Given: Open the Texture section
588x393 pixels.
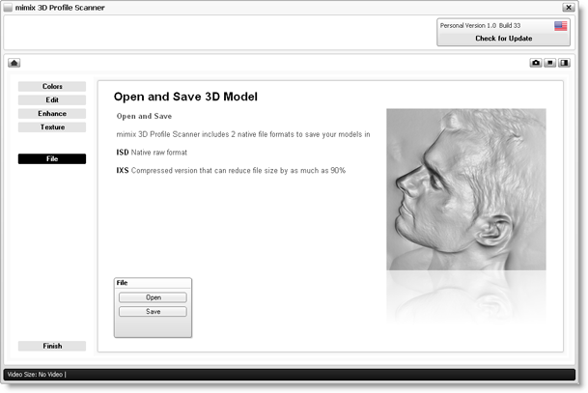Looking at the screenshot, I should [x=52, y=127].
